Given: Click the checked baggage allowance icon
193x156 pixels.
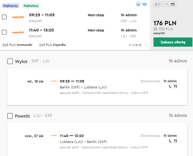Looking at the screenshot, I should [x=165, y=4].
